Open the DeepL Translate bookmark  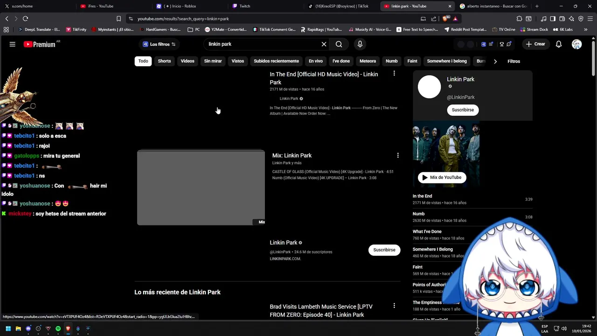pyautogui.click(x=39, y=29)
